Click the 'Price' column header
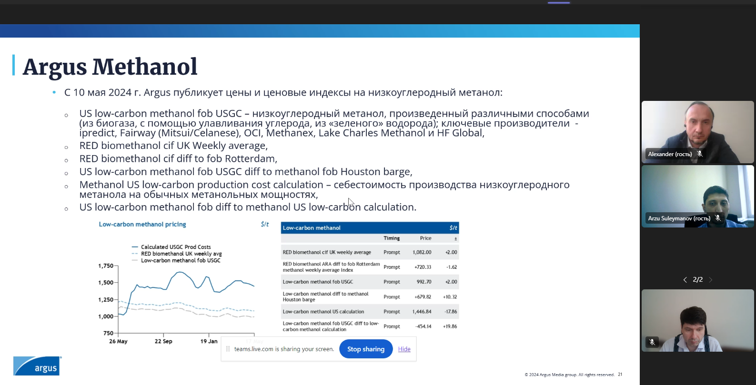This screenshot has width=756, height=385. 425,238
